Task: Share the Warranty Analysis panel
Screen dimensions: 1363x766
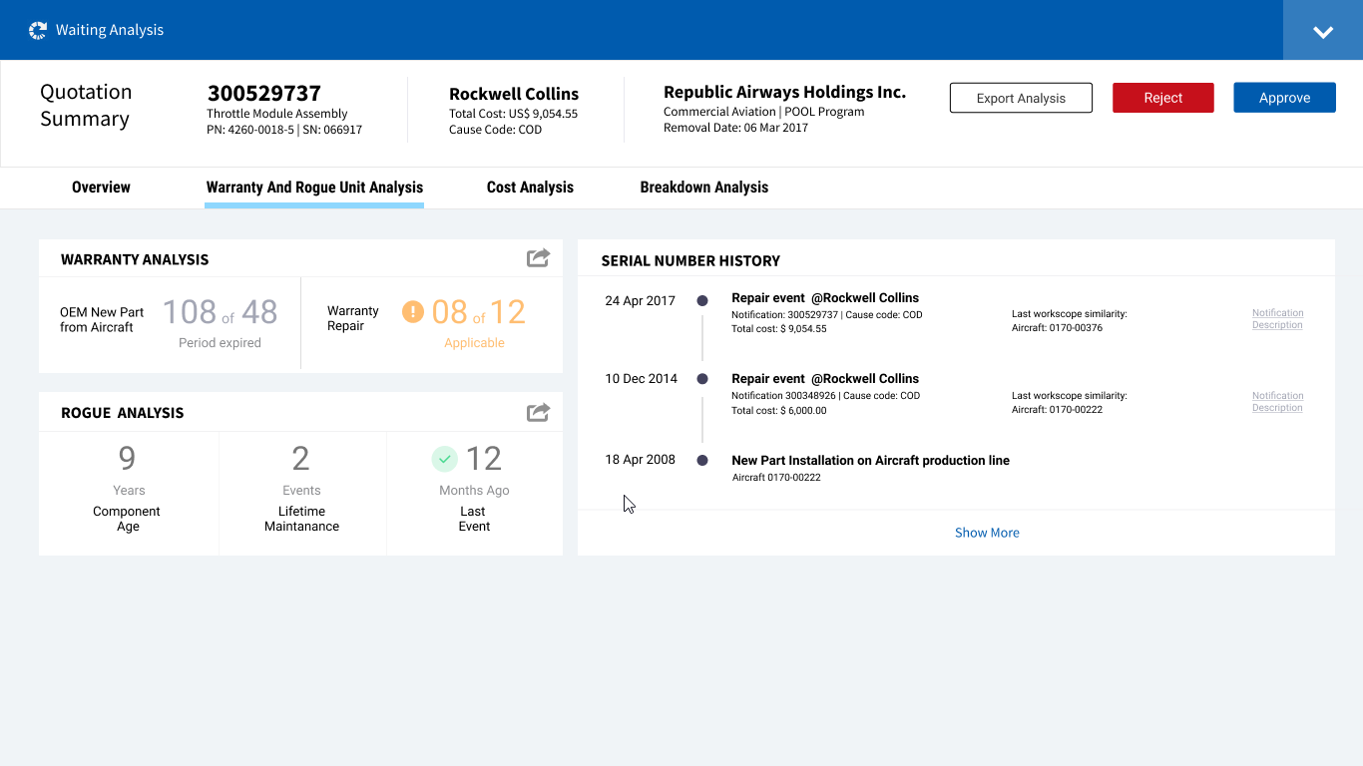Action: 538,258
